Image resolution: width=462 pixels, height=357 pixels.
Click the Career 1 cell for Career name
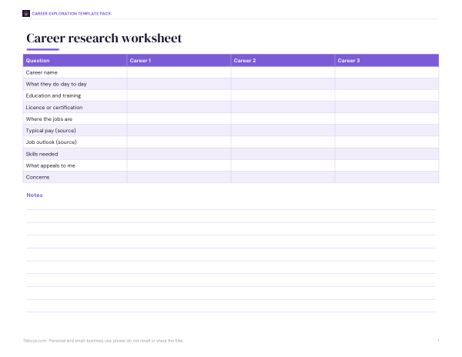click(179, 72)
